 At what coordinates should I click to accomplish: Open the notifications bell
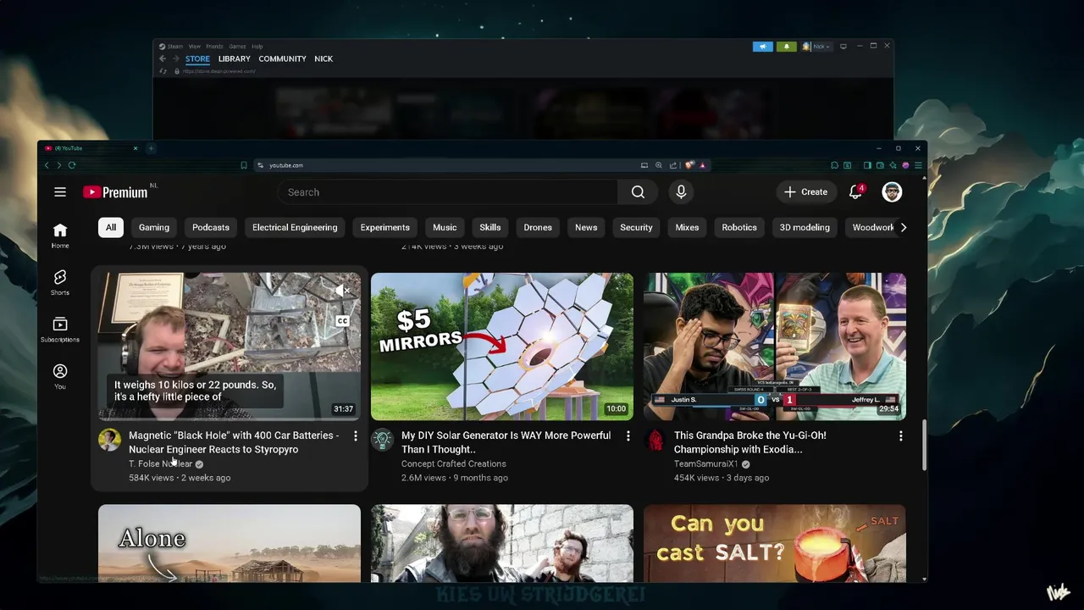tap(855, 192)
